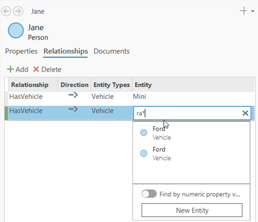Screen dimensions: 258x222
Task: Add a new relationship
Action: 18,69
